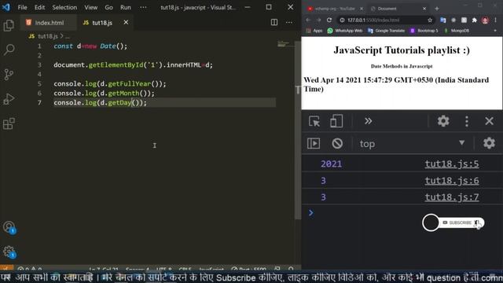Go forward in Chrome
Image resolution: width=503 pixels, height=283 pixels.
[x=318, y=20]
